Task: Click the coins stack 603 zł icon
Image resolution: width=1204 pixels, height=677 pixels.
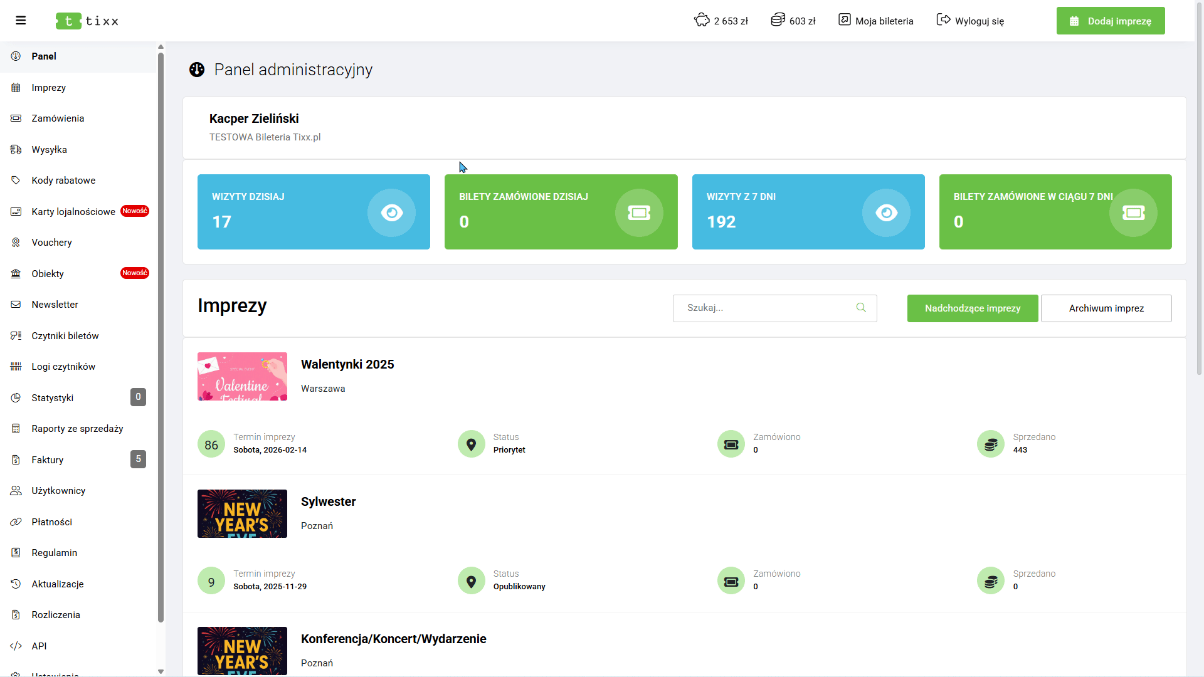Action: pos(778,20)
